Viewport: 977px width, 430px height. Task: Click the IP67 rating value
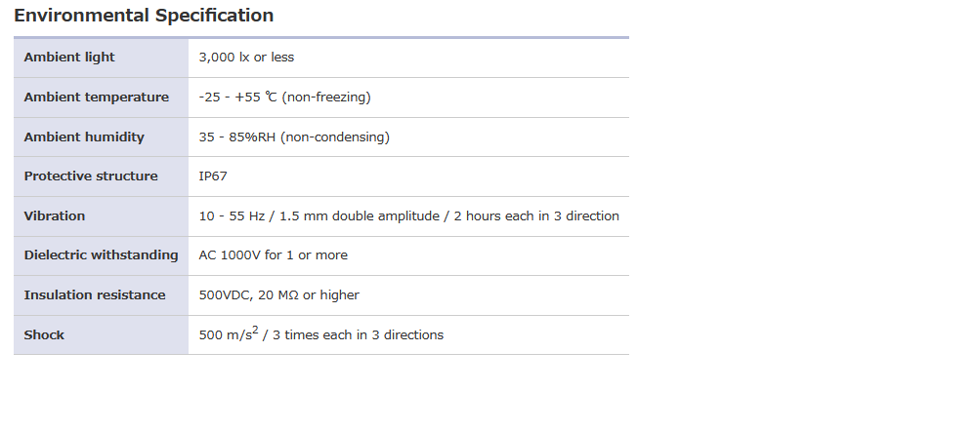(x=215, y=176)
